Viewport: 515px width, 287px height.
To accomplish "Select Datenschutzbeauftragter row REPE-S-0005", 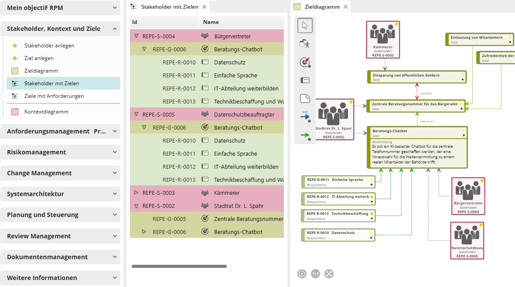I will 207,114.
